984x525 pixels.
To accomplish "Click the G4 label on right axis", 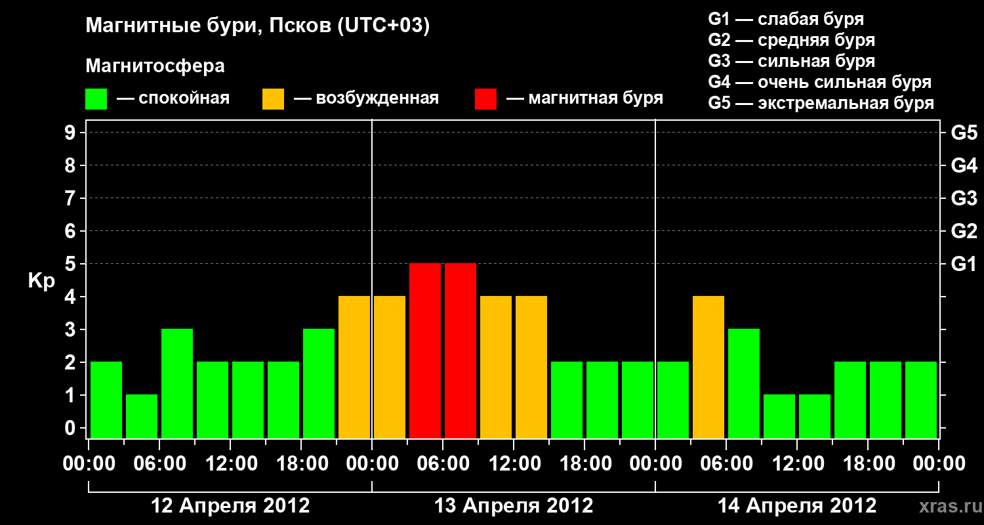I will [x=964, y=166].
